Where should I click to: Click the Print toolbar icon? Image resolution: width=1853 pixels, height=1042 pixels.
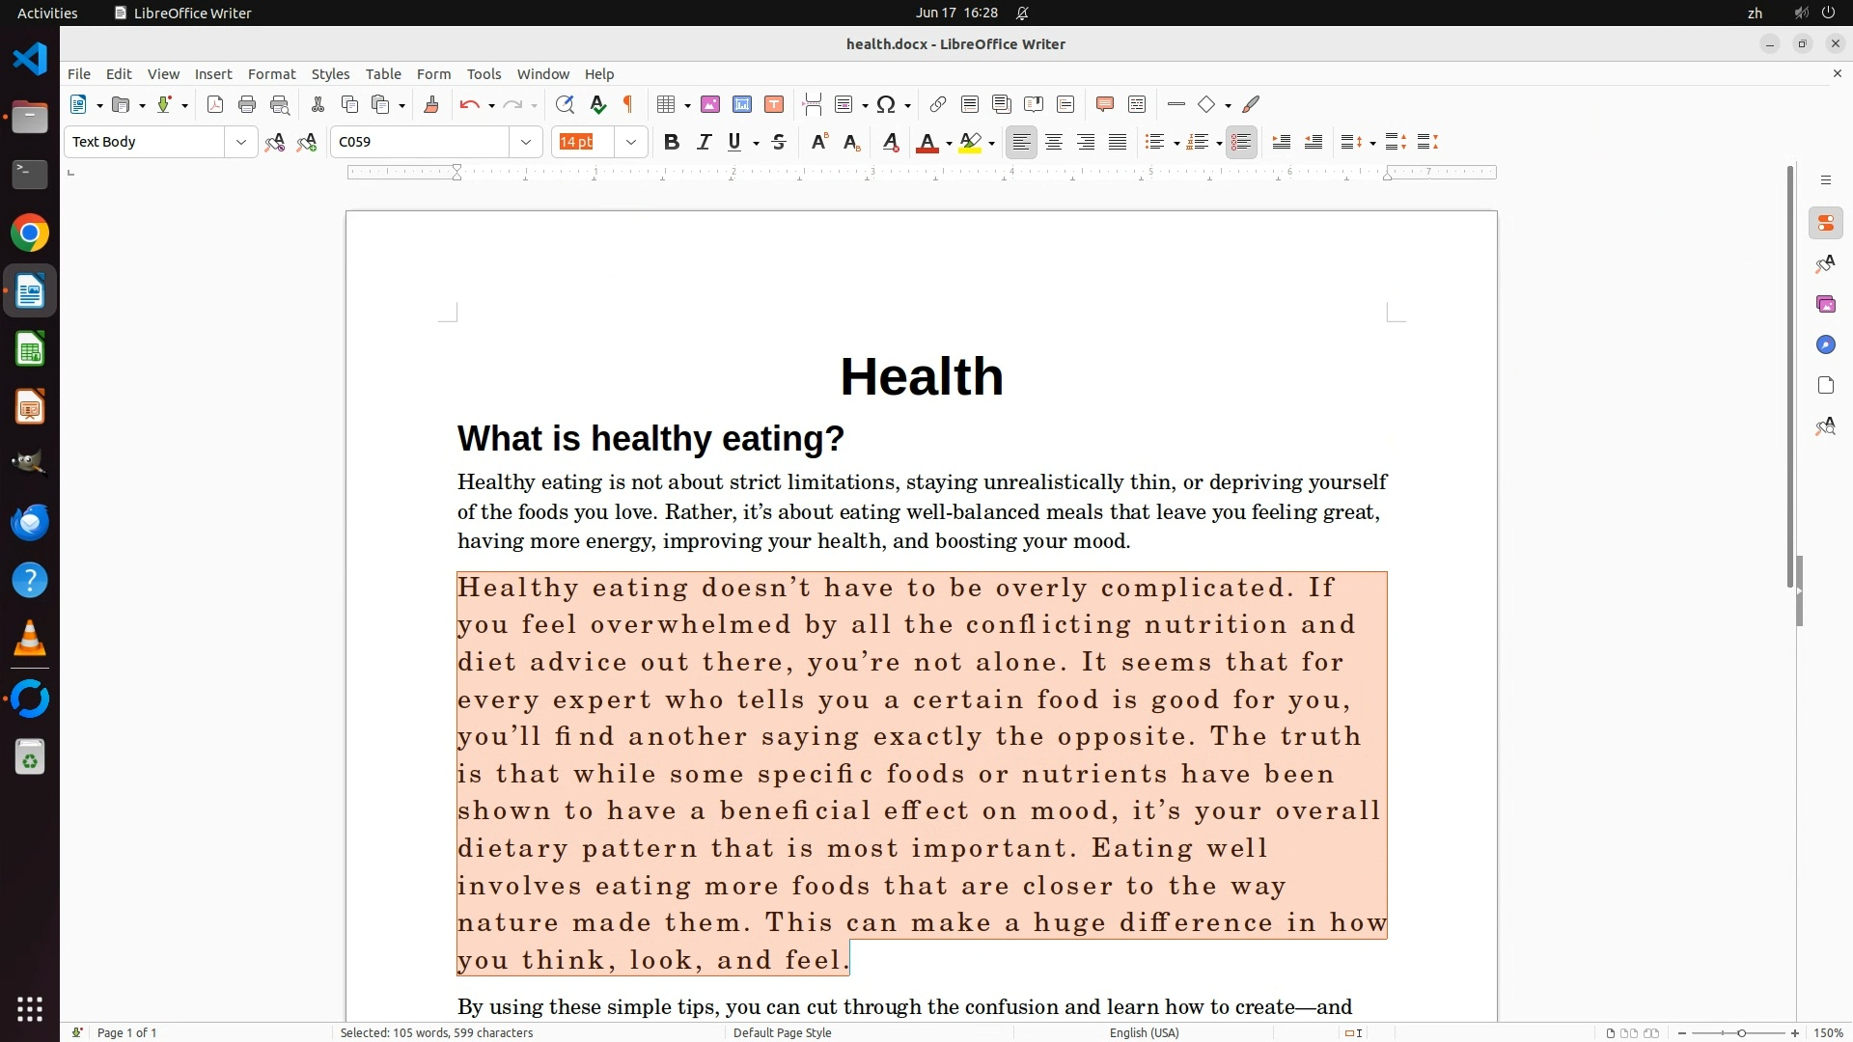point(247,105)
